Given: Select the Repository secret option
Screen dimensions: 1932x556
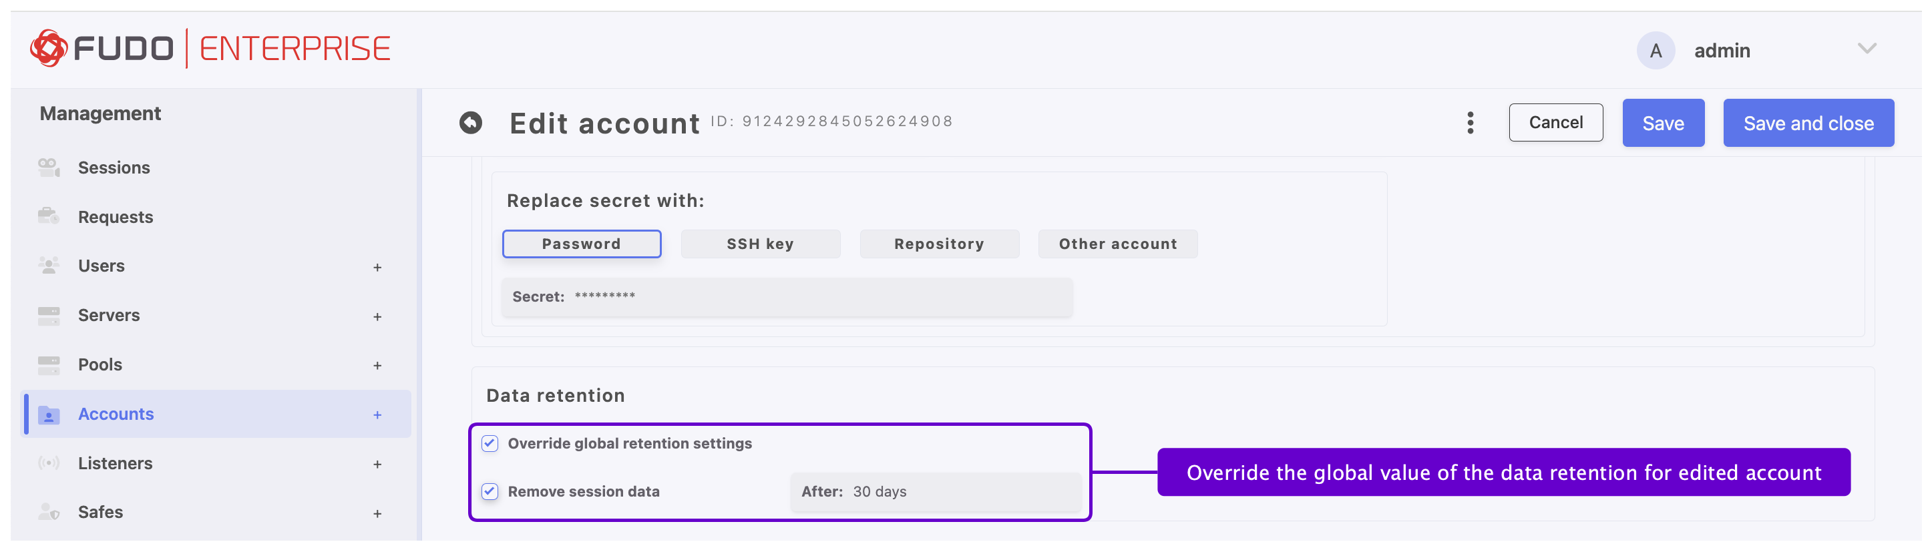Looking at the screenshot, I should [x=938, y=244].
